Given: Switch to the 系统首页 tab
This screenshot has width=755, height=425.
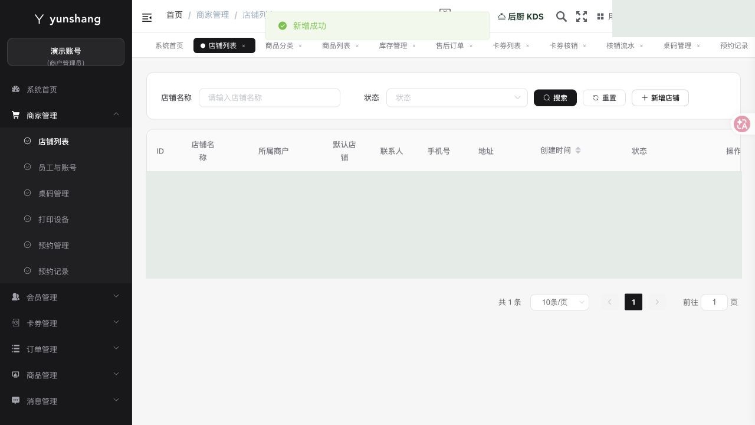Looking at the screenshot, I should click(169, 45).
